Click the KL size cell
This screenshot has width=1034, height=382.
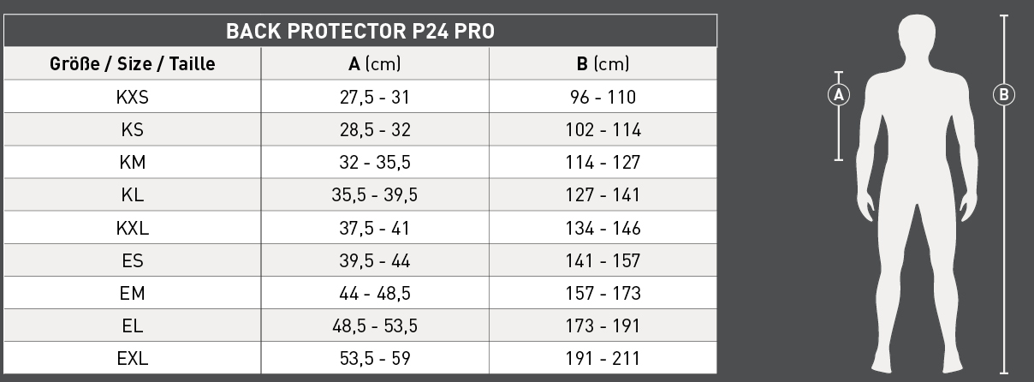[132, 194]
